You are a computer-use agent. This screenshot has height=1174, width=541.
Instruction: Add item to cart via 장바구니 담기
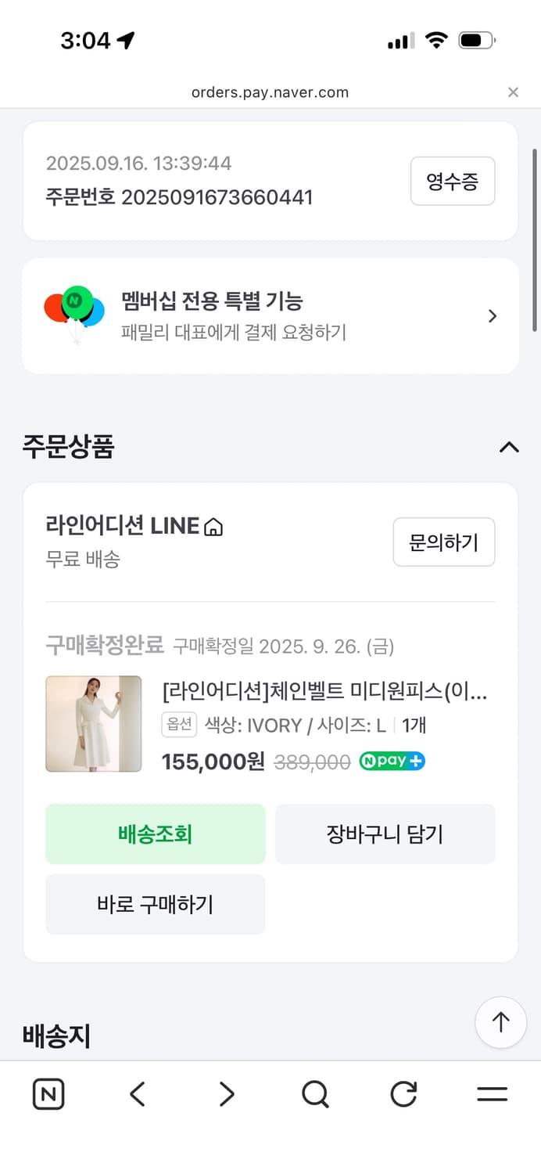(385, 834)
